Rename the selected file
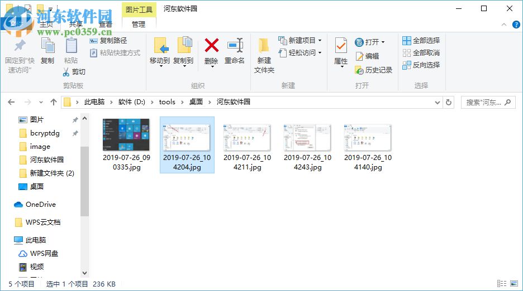 pos(235,51)
